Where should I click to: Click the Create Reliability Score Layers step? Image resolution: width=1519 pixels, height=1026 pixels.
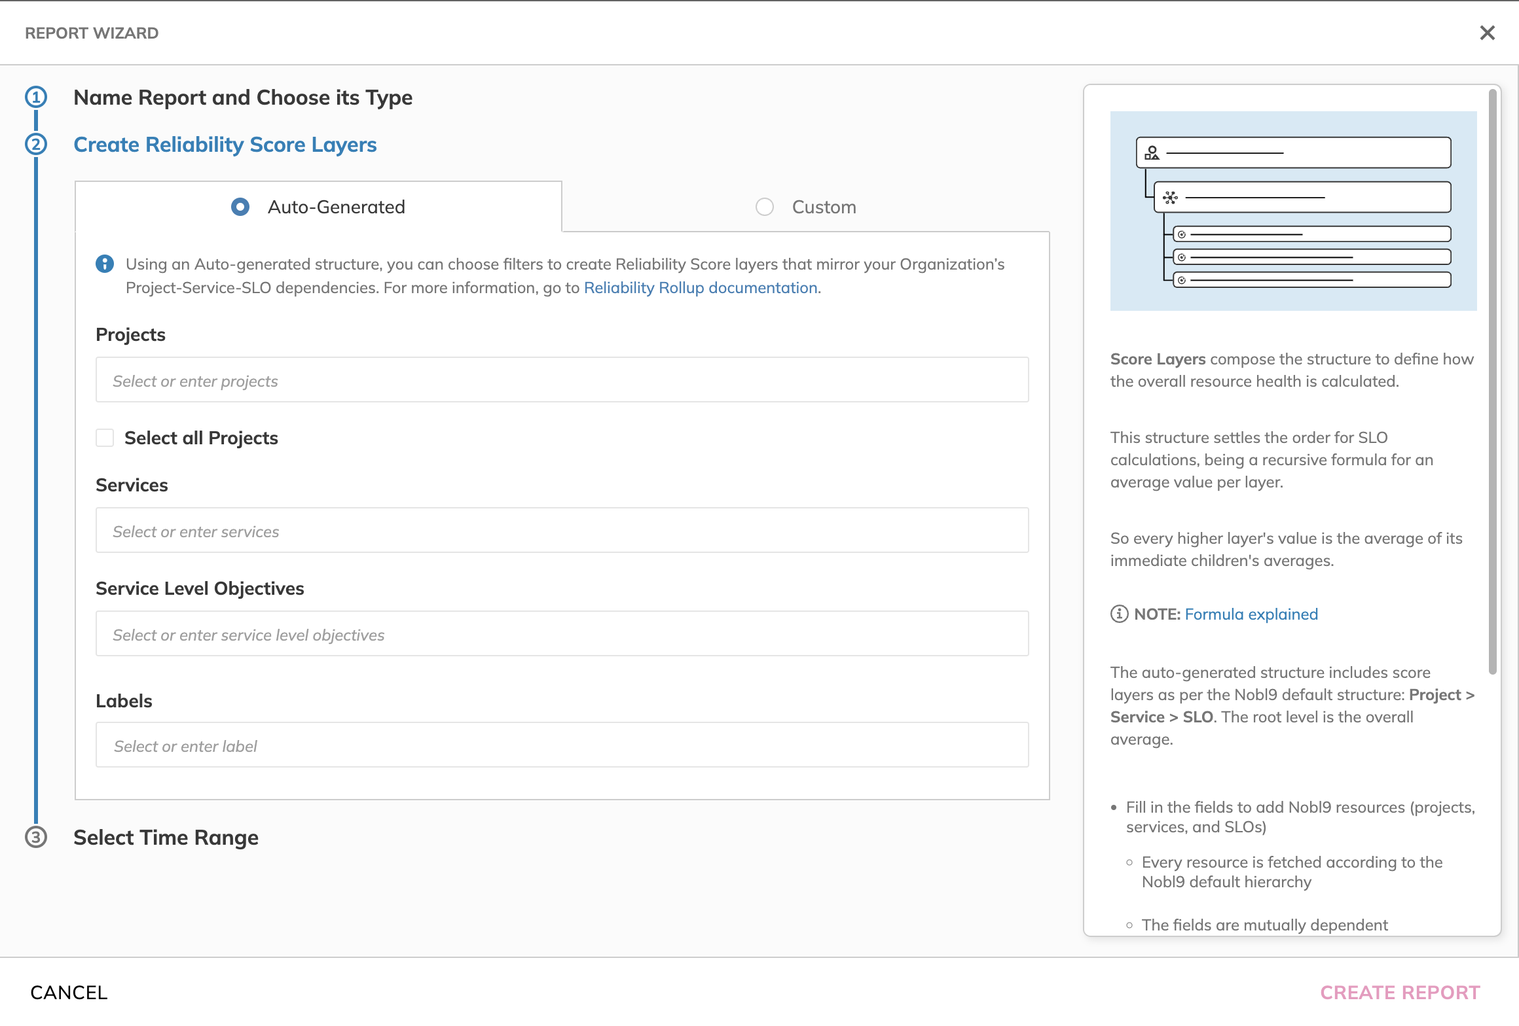(225, 143)
